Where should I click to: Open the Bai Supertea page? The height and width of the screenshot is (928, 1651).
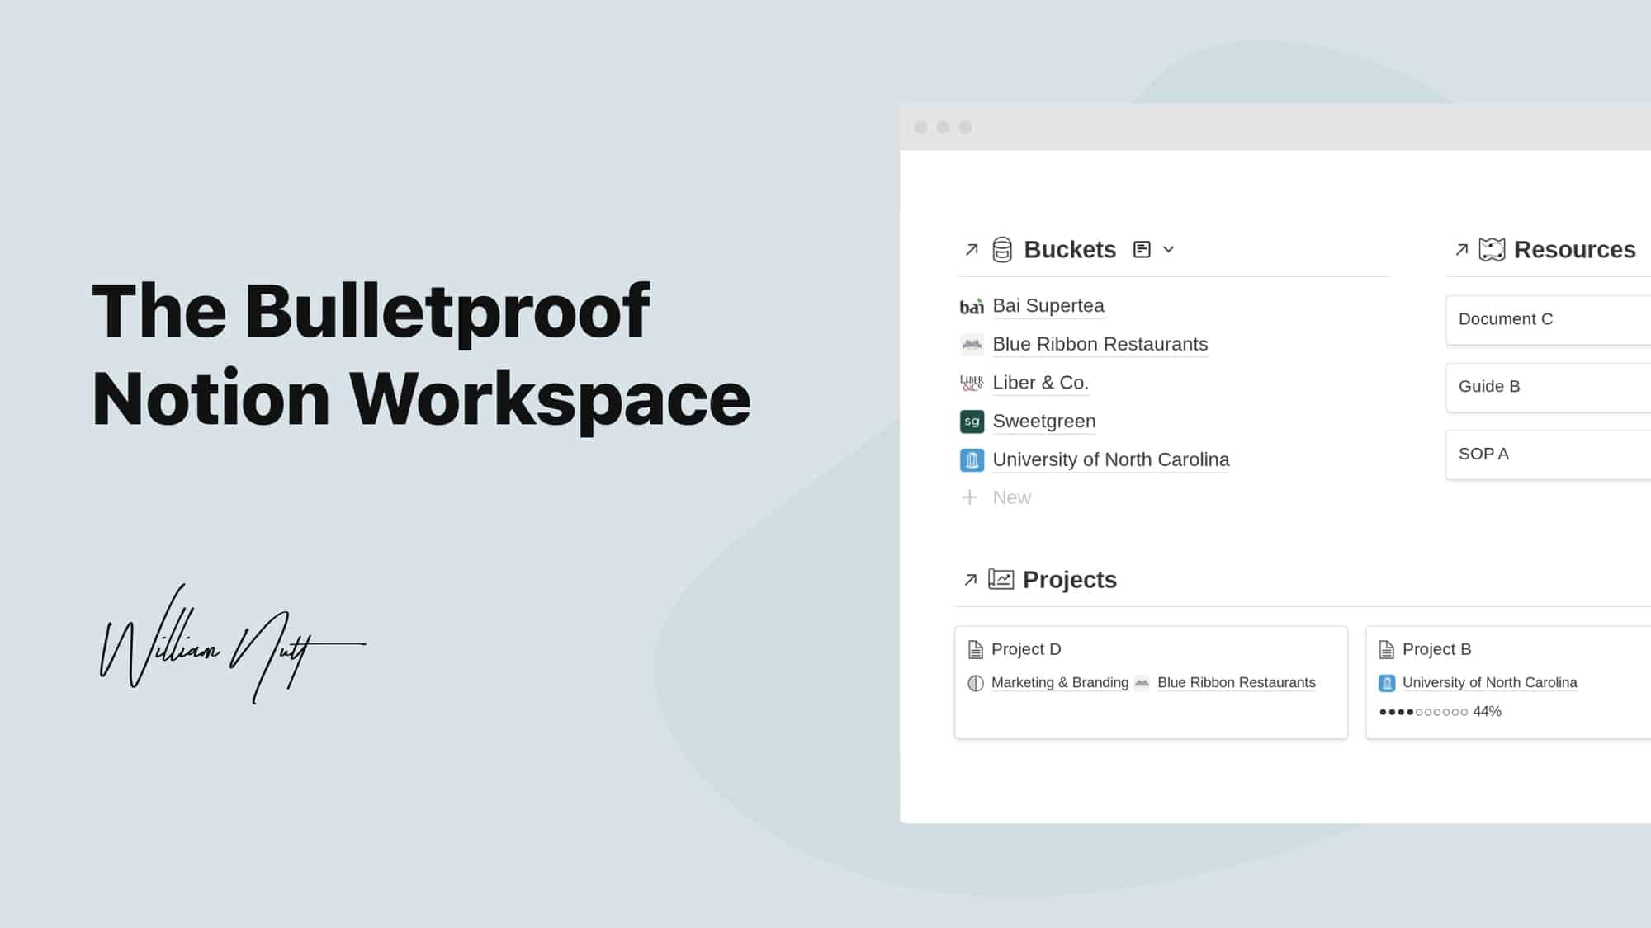tap(1048, 305)
